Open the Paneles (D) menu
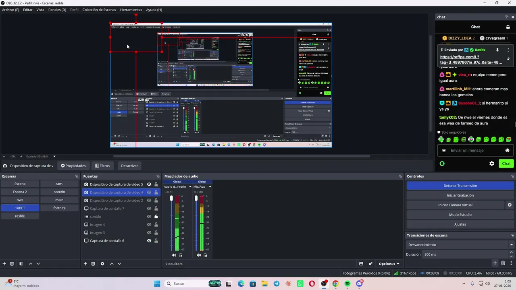The width and height of the screenshot is (516, 290). (57, 10)
